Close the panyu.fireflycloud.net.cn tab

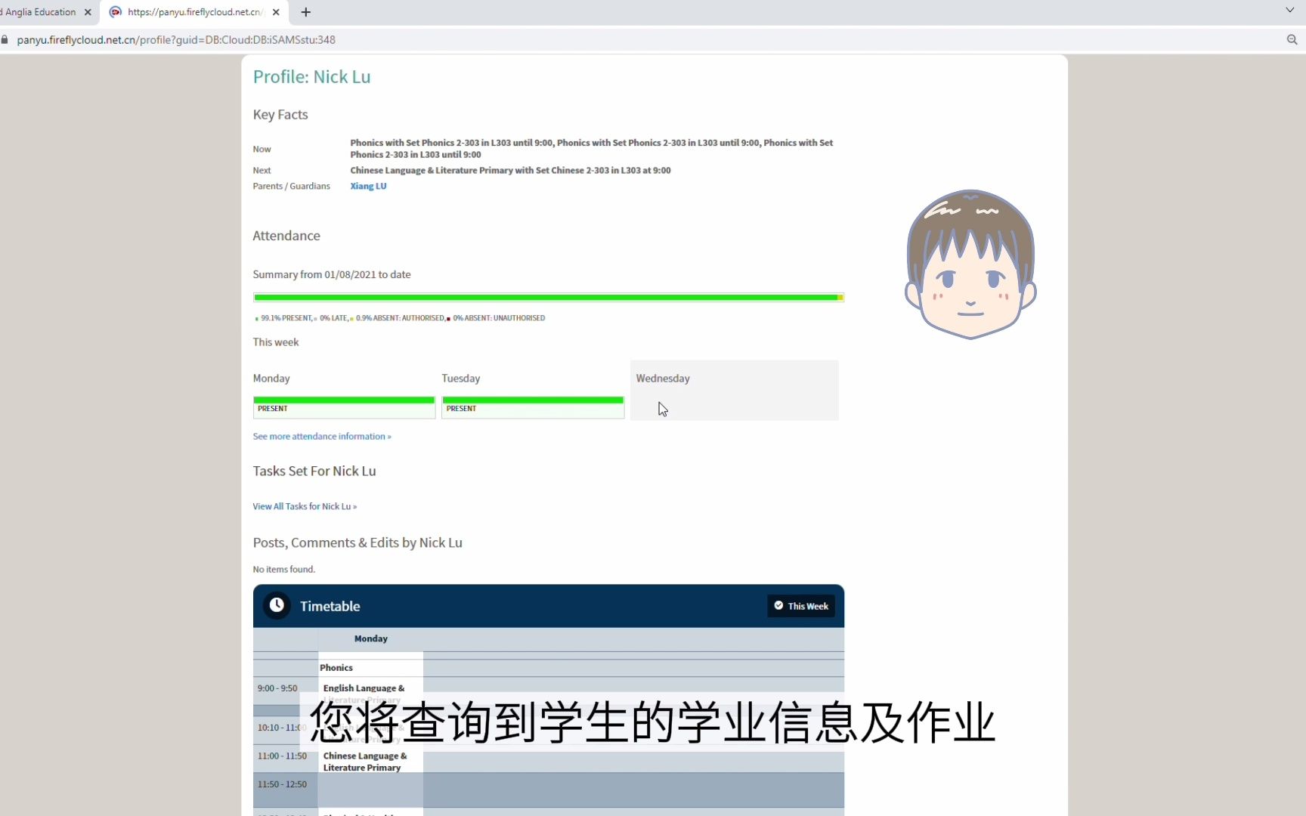pyautogui.click(x=276, y=12)
